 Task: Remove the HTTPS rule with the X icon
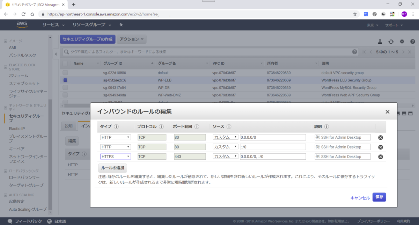[x=380, y=157]
